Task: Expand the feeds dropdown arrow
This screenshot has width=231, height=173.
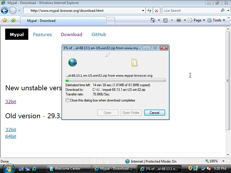Action: tap(172, 20)
